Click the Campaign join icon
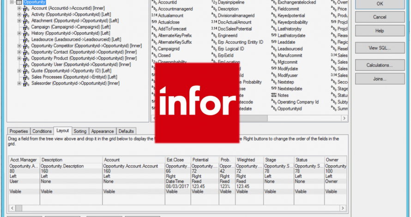The image size is (411, 217). pyautogui.click(x=26, y=27)
